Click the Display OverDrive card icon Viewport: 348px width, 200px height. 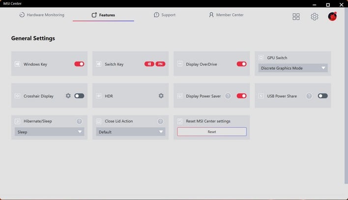pos(180,64)
